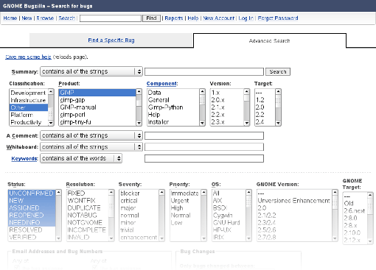Open the New bug link

pos(27,18)
